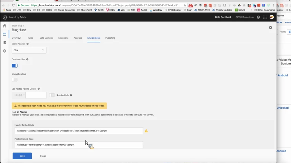Open the Apps bookmarks shortcut
Viewport: 291px width, 163px height.
(7, 10)
